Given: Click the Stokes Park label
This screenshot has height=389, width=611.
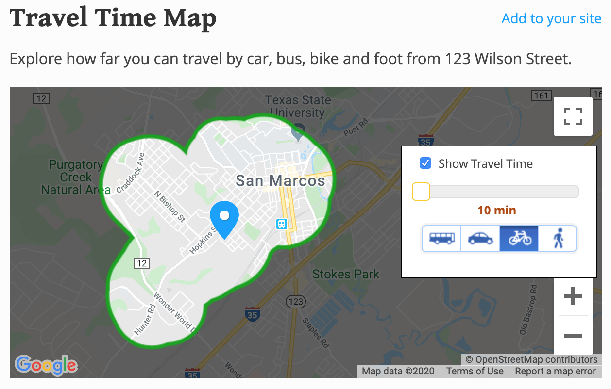Looking at the screenshot, I should (345, 274).
